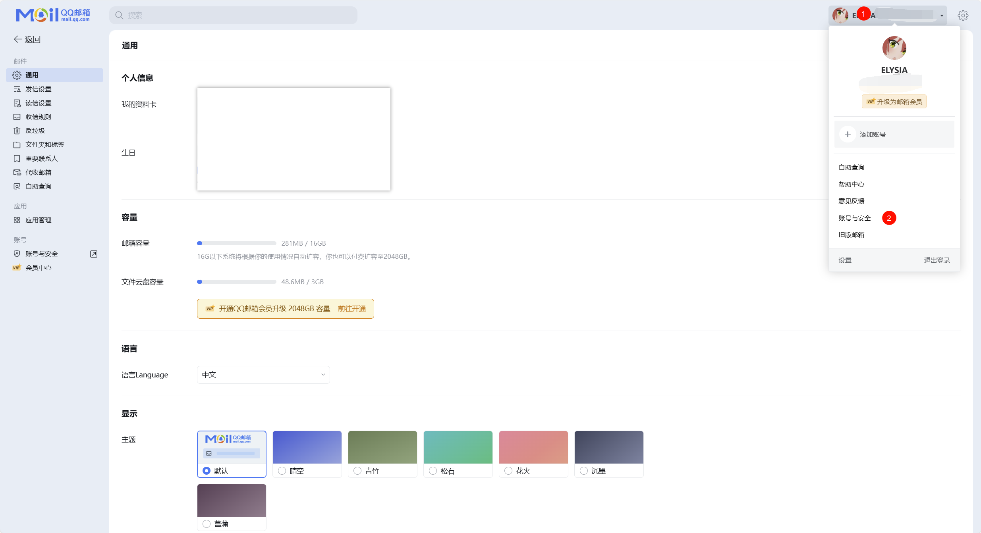Collapse the account dropdown arrow at top
981x533 pixels.
(x=942, y=15)
